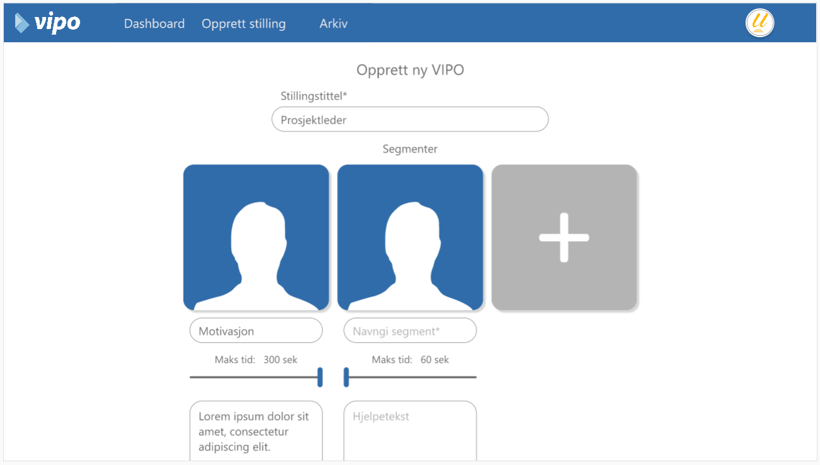
Task: Add a new segment with plus tile
Action: (564, 238)
